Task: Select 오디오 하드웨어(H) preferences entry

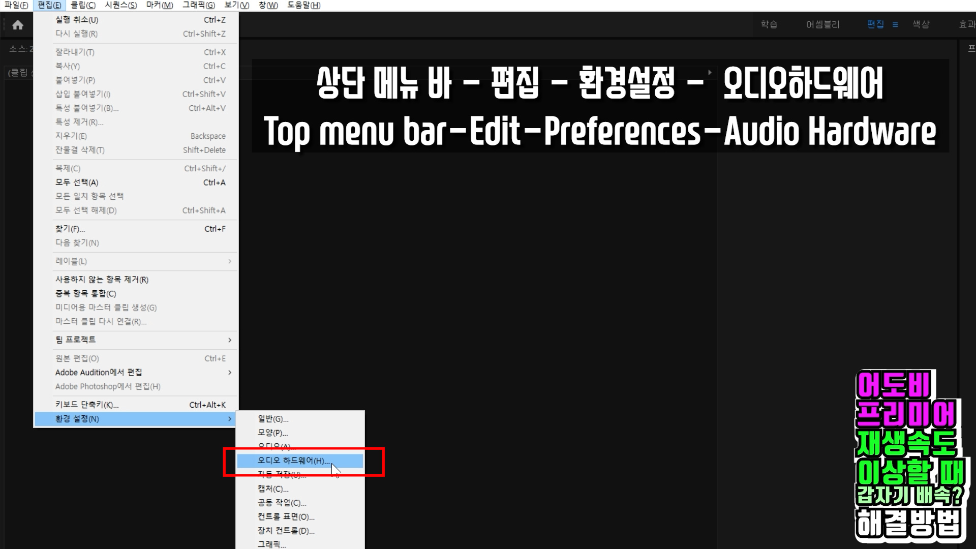Action: click(293, 461)
